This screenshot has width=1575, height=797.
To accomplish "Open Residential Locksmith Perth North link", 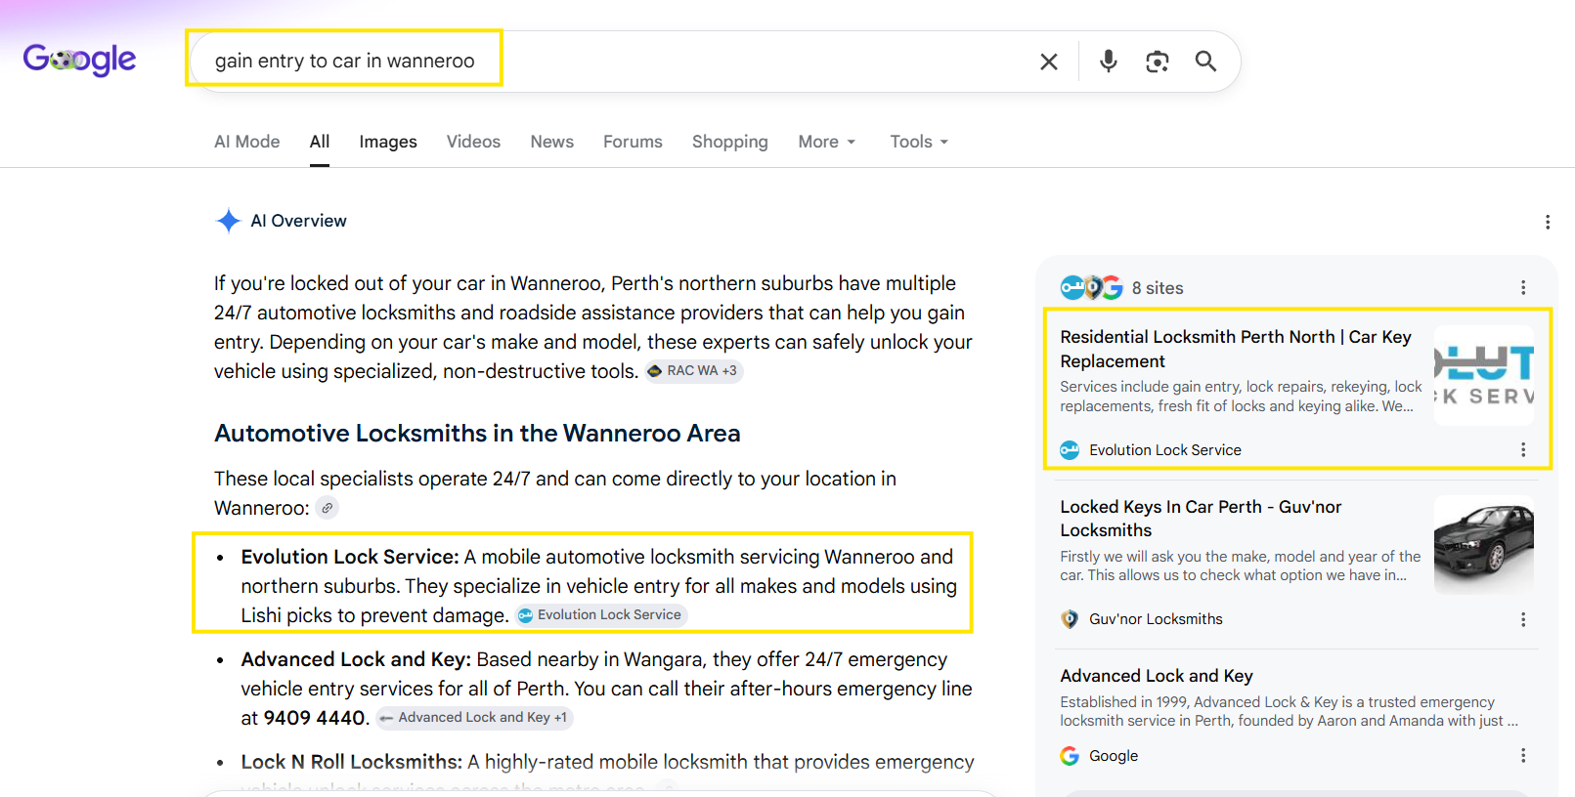I will pos(1236,349).
